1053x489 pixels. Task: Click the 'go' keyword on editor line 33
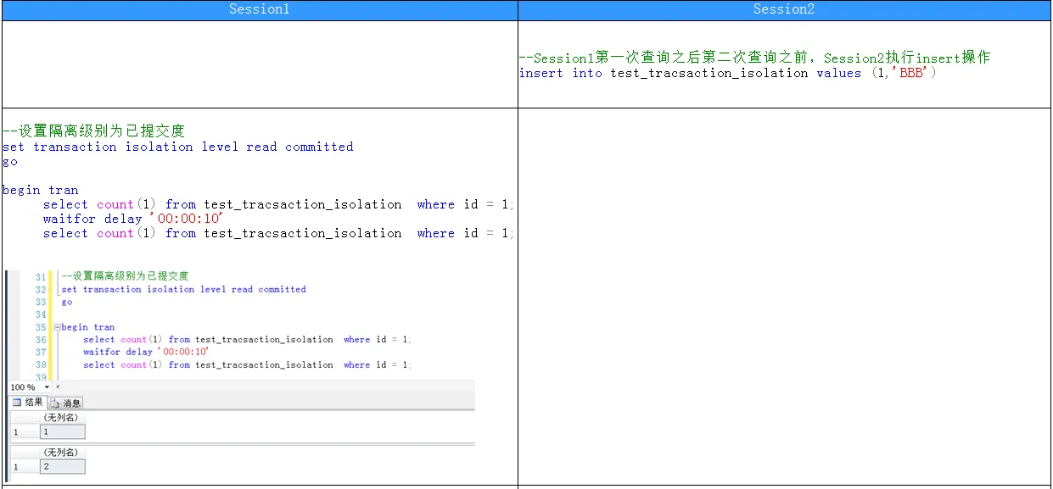pyautogui.click(x=67, y=302)
